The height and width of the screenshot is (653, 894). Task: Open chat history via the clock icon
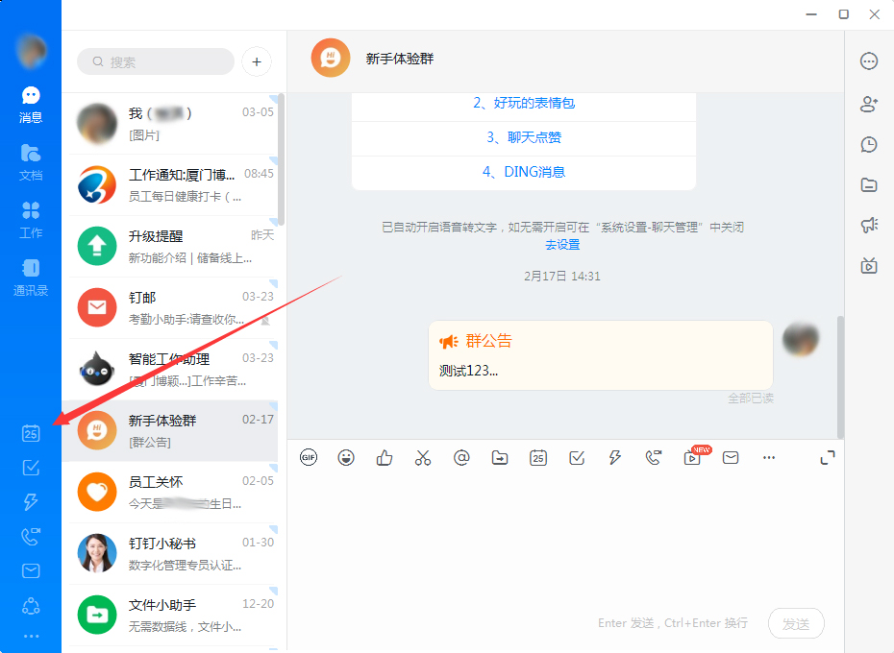pyautogui.click(x=868, y=144)
